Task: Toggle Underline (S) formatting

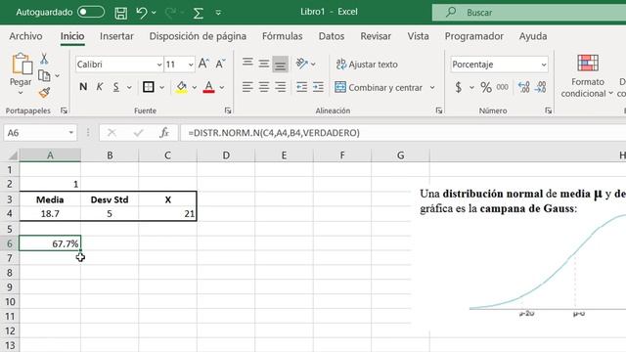Action: tap(115, 87)
